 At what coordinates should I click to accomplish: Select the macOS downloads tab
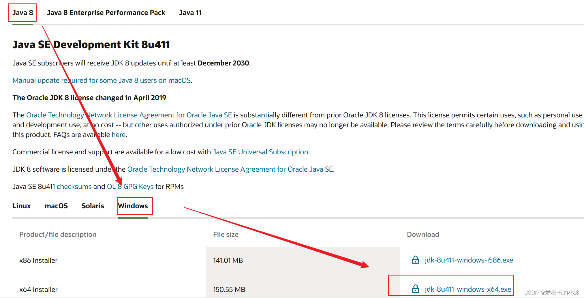click(x=56, y=206)
